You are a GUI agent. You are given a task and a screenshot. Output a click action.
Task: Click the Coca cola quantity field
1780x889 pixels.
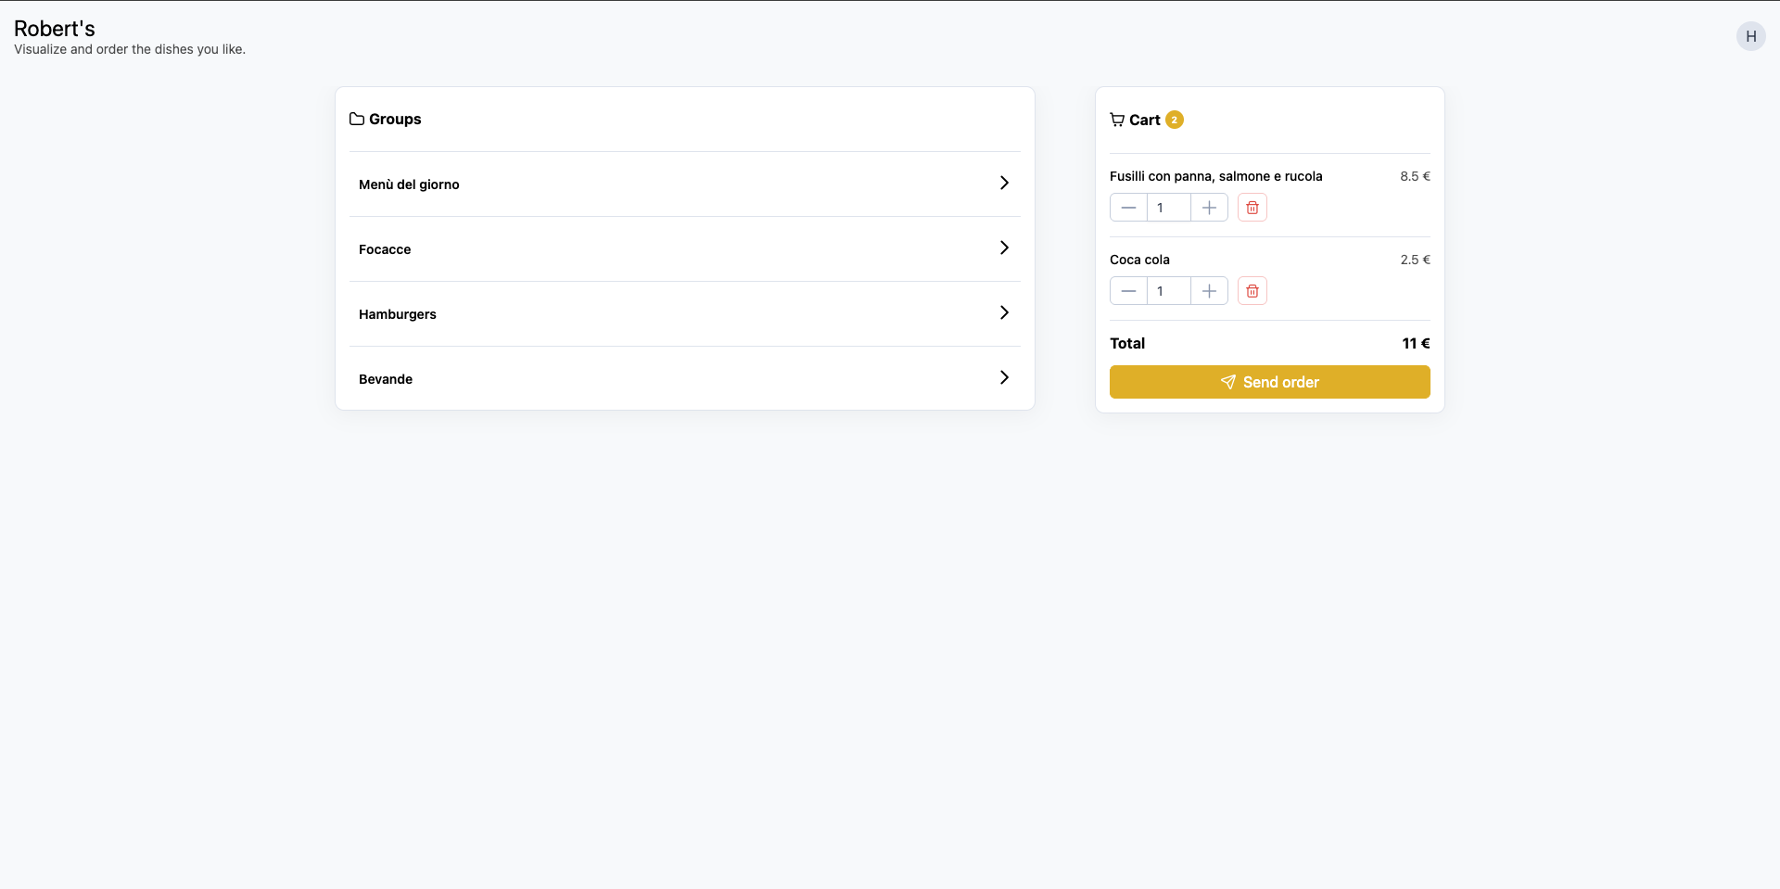point(1169,291)
